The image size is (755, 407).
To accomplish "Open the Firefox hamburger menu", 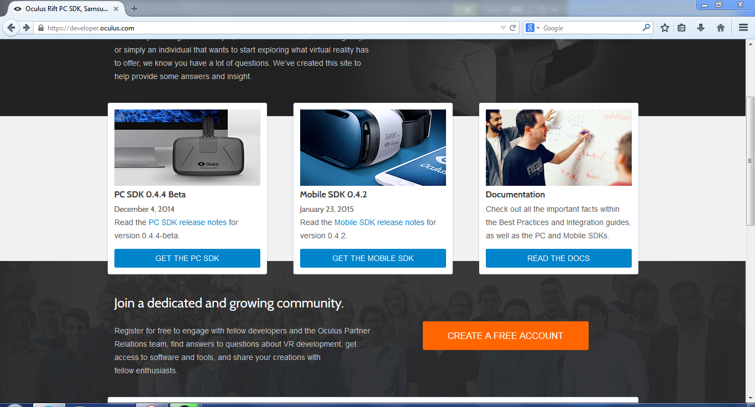I will (743, 27).
